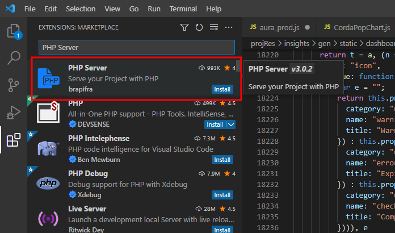Click the EXTENSIONS: MARKETPLACE panel title
This screenshot has height=233, width=395.
(x=78, y=27)
